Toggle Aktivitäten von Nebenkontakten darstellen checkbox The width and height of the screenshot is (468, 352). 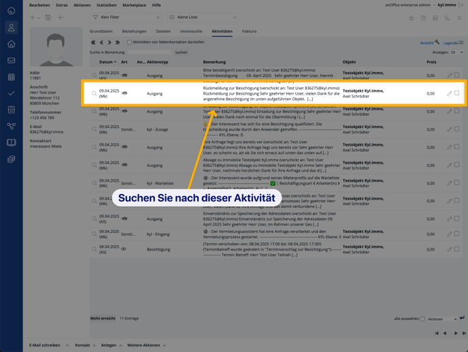coord(129,42)
